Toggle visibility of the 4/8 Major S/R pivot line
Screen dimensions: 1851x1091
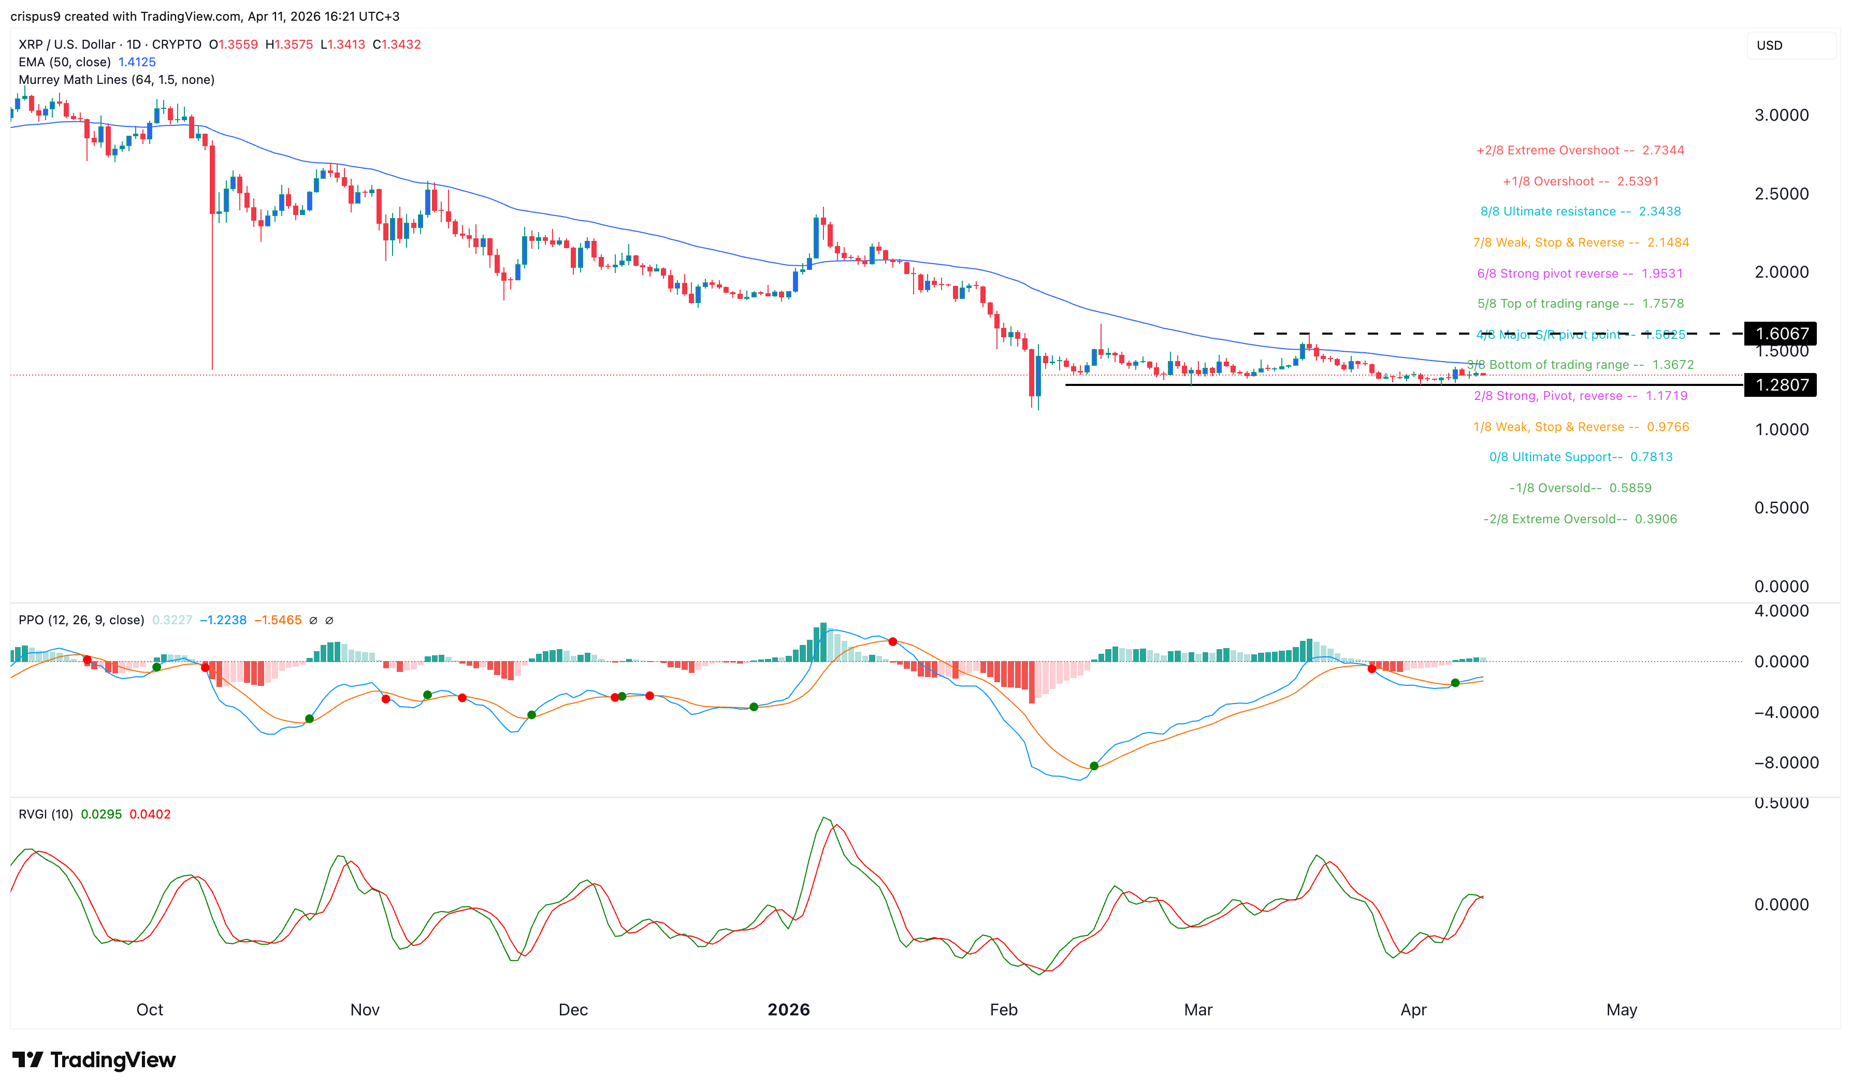[1579, 334]
